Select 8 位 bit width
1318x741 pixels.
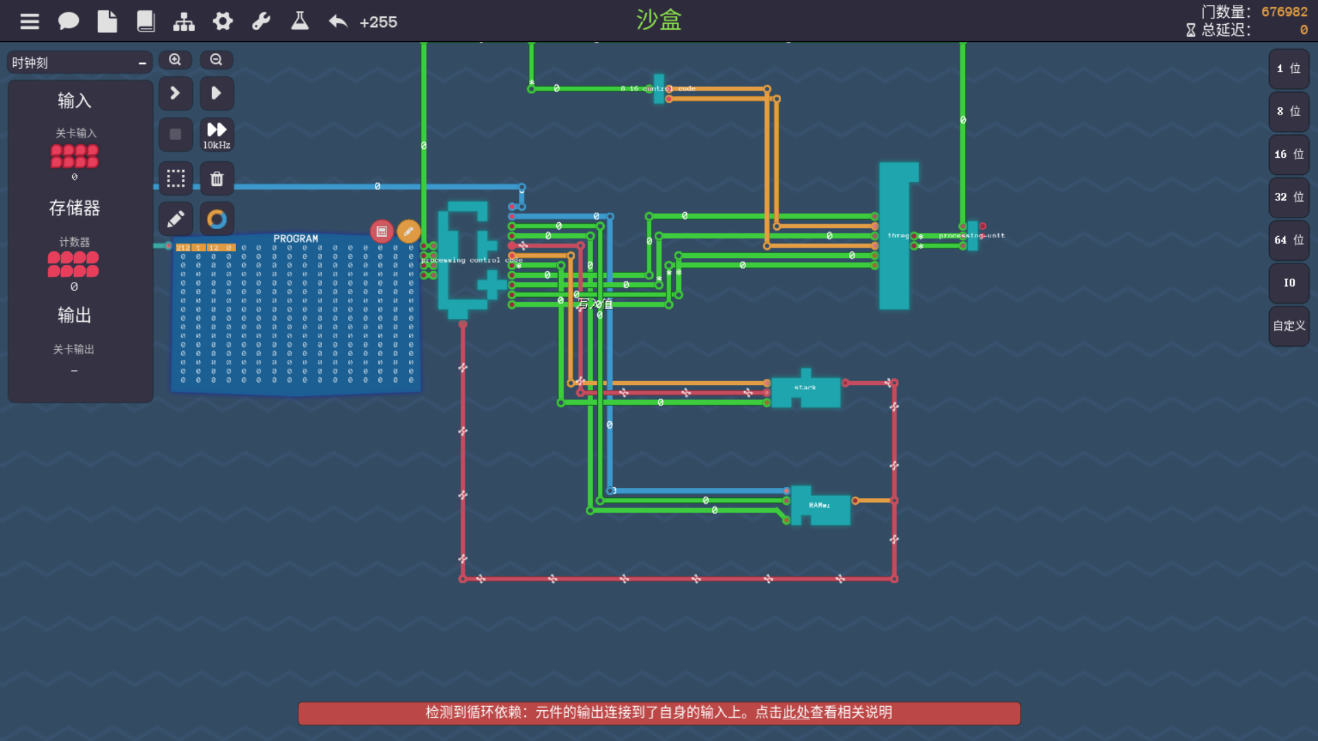click(x=1288, y=111)
